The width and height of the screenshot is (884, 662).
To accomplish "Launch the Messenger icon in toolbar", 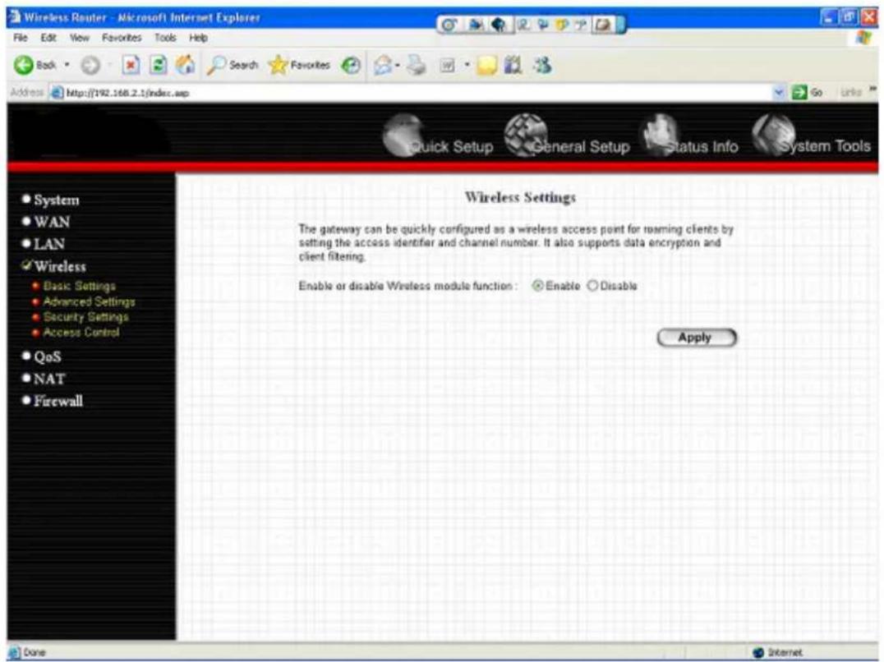I will pos(541,66).
